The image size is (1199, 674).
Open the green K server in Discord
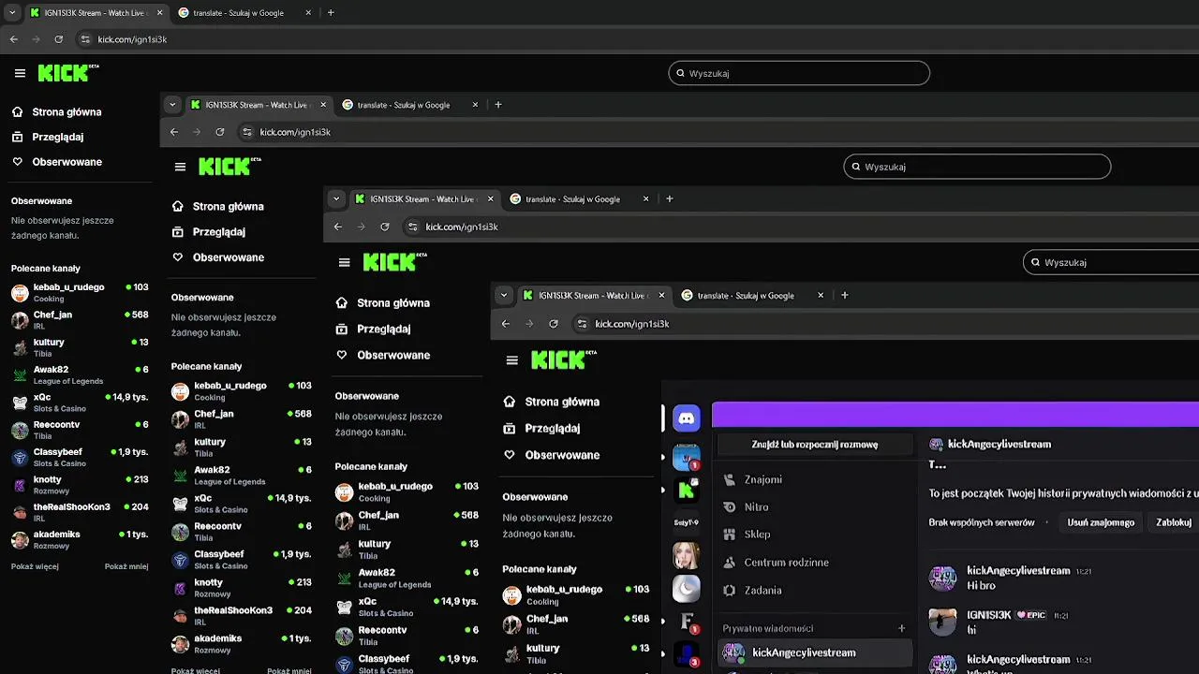pos(687,489)
